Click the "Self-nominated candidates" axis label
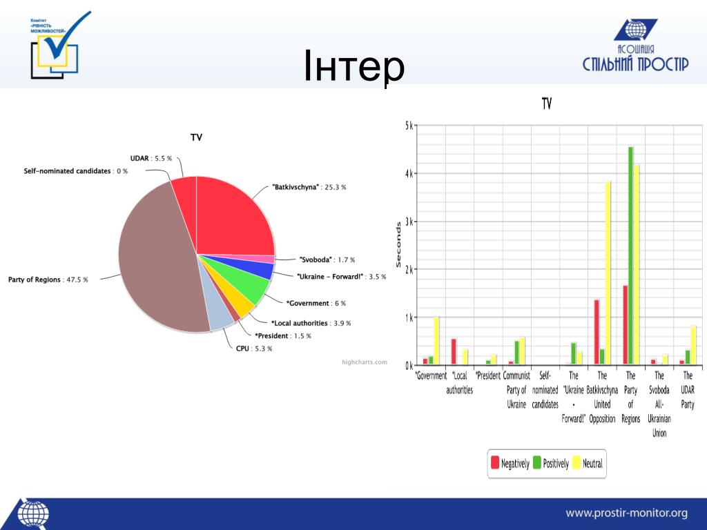707x530 pixels. click(x=545, y=390)
